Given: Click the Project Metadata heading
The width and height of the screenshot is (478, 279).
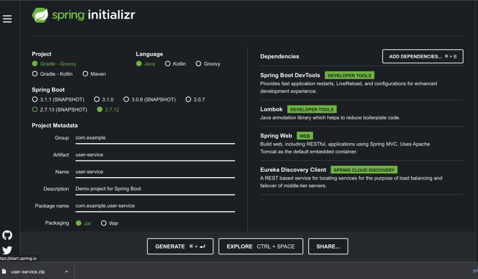Looking at the screenshot, I should click(x=54, y=125).
